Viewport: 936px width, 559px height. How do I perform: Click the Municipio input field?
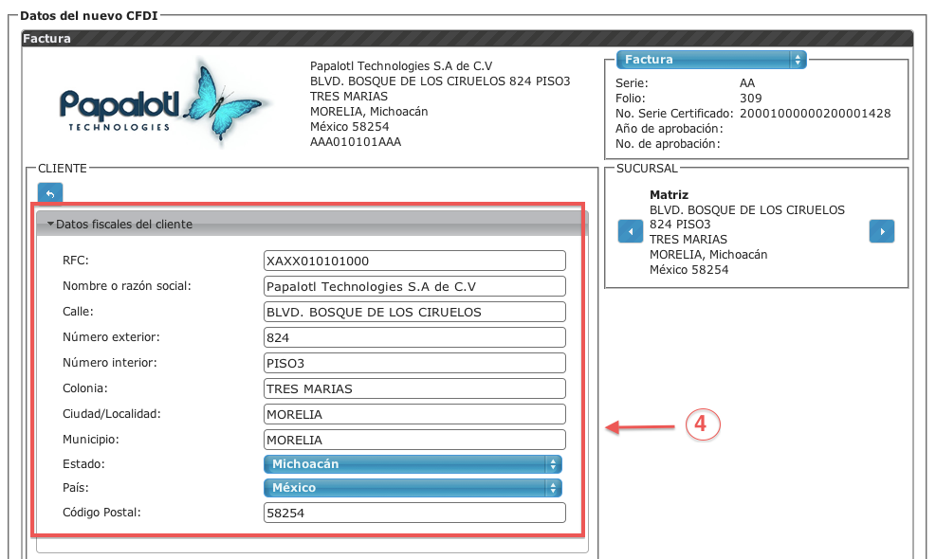pos(414,441)
